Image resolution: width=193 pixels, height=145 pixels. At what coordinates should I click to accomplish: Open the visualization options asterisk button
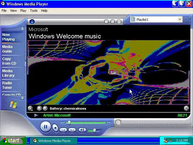click(x=30, y=108)
